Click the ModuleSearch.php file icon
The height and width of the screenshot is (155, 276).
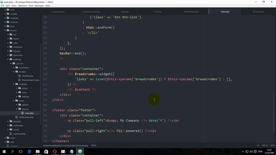pos(19,80)
